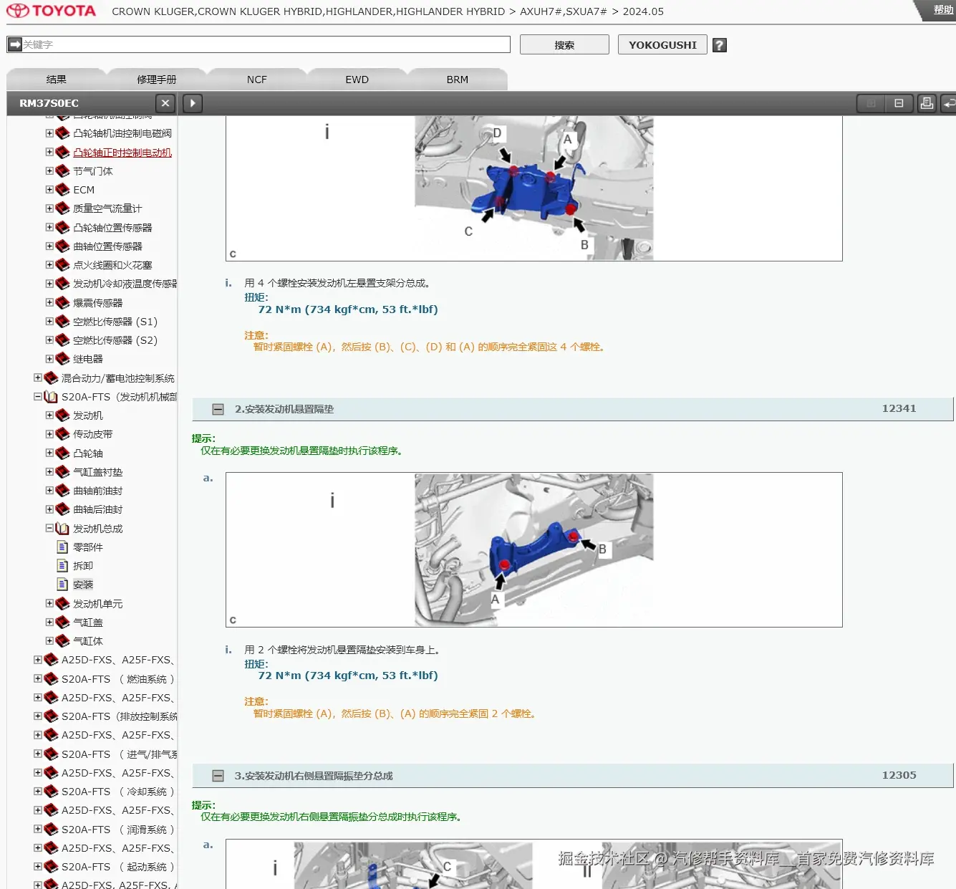Open the NCF tab
This screenshot has width=956, height=889.
pyautogui.click(x=257, y=80)
